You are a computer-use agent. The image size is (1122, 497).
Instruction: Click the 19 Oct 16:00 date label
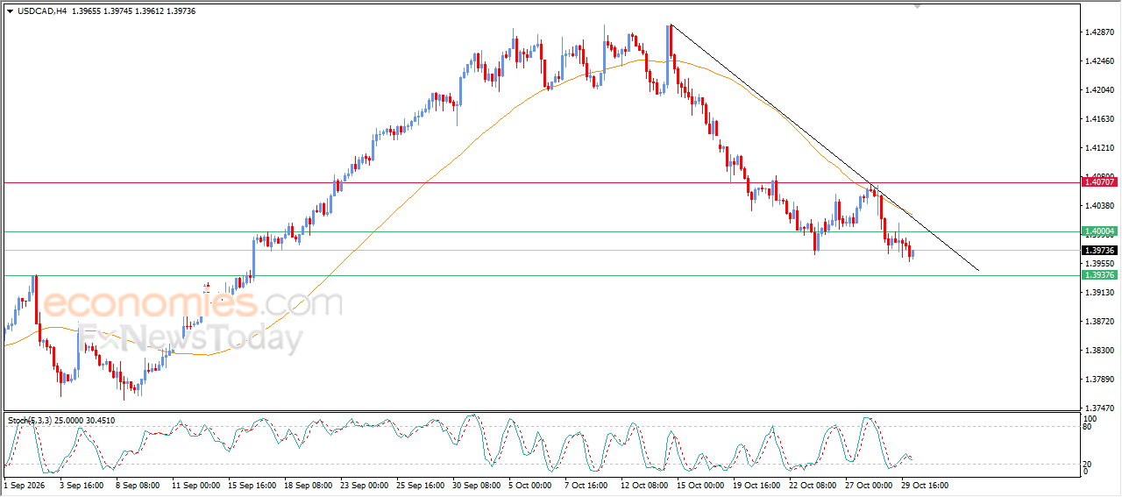point(756,485)
